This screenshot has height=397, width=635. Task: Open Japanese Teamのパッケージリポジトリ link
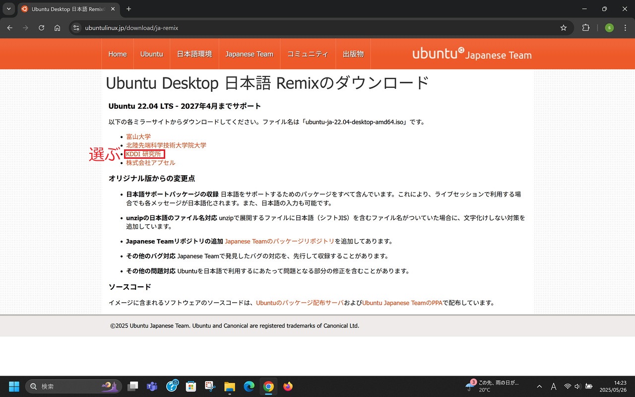coord(280,241)
